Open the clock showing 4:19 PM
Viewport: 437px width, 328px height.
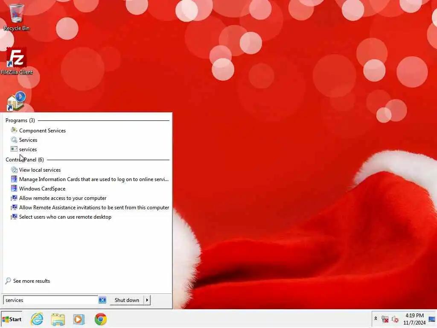(x=414, y=319)
